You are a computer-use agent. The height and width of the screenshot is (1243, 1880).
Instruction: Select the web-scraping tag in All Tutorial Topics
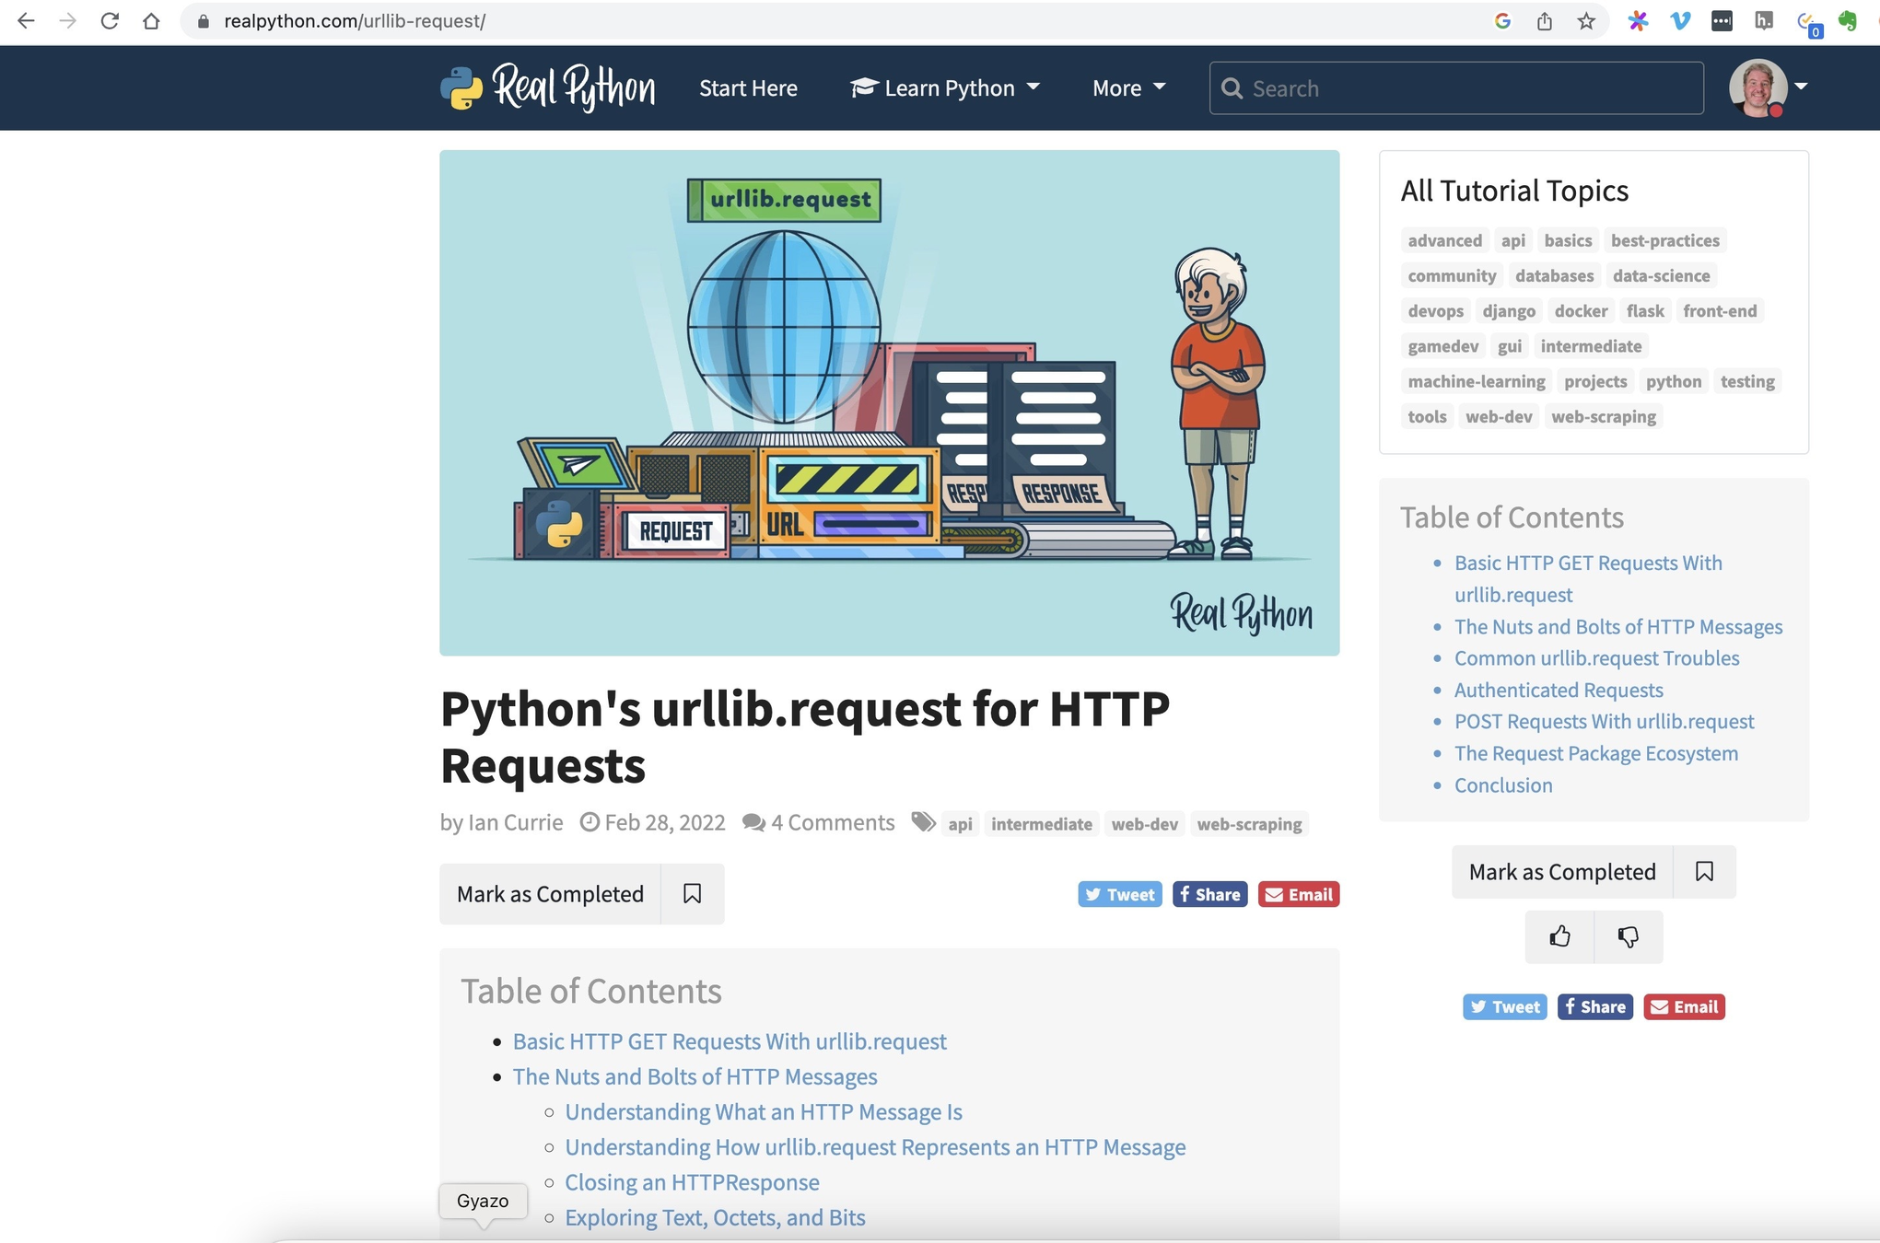1603,416
